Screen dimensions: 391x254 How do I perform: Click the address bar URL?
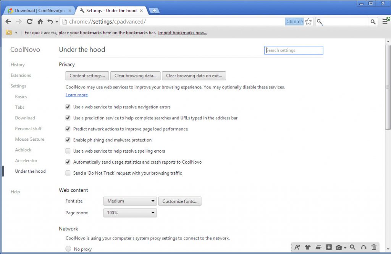(x=107, y=22)
